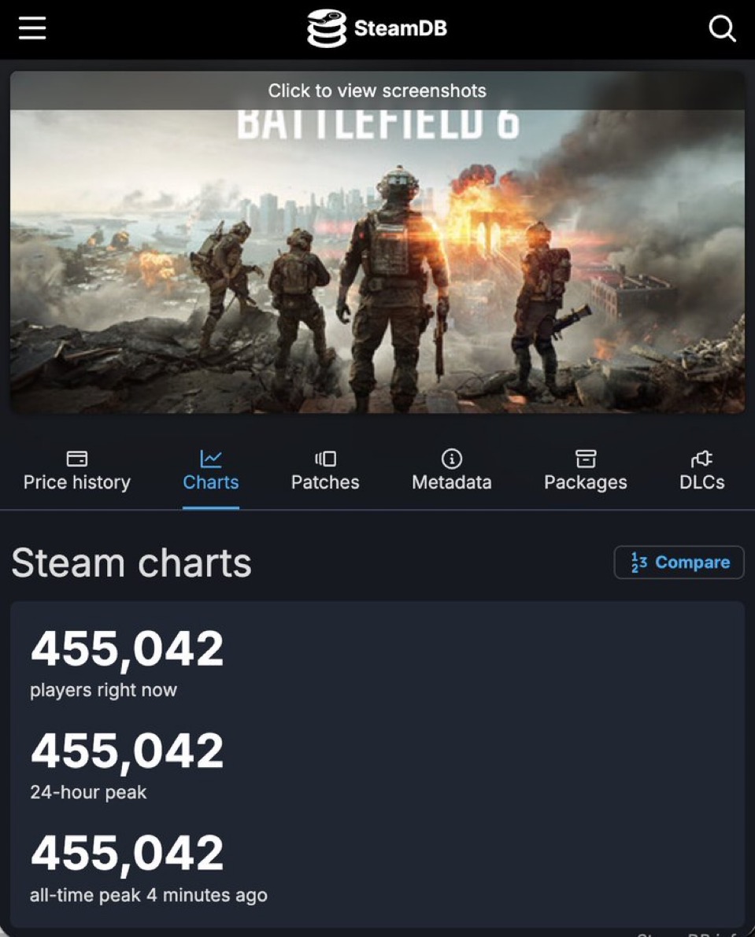Click the SteamDB wordmark text

(x=400, y=28)
